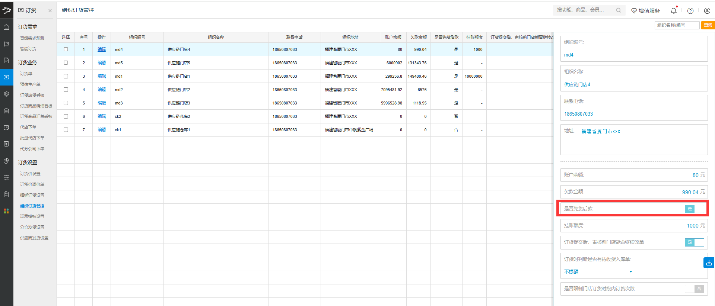715x306 pixels.
Task: Open the help question mark icon
Action: coord(690,11)
